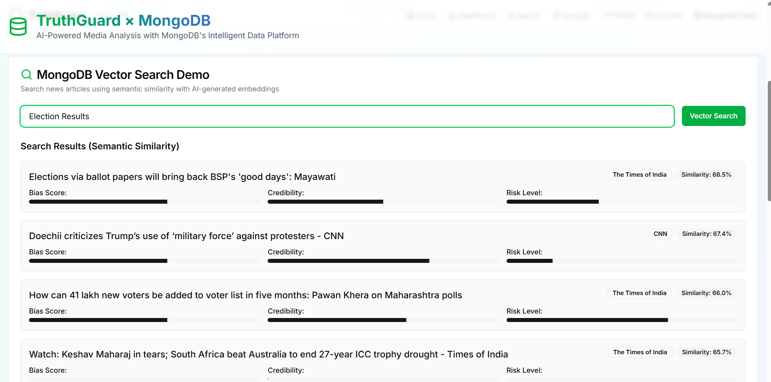The width and height of the screenshot is (771, 382).
Task: Click the scrollbar up arrow
Action: (x=769, y=3)
